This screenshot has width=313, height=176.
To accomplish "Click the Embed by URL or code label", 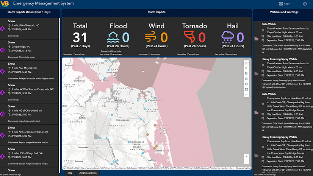I will pyautogui.click(x=111, y=51).
